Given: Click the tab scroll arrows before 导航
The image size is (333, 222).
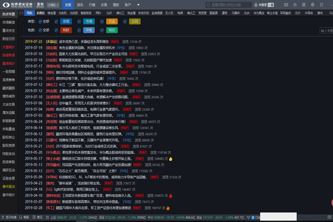Looking at the screenshot, I should coord(21,13).
